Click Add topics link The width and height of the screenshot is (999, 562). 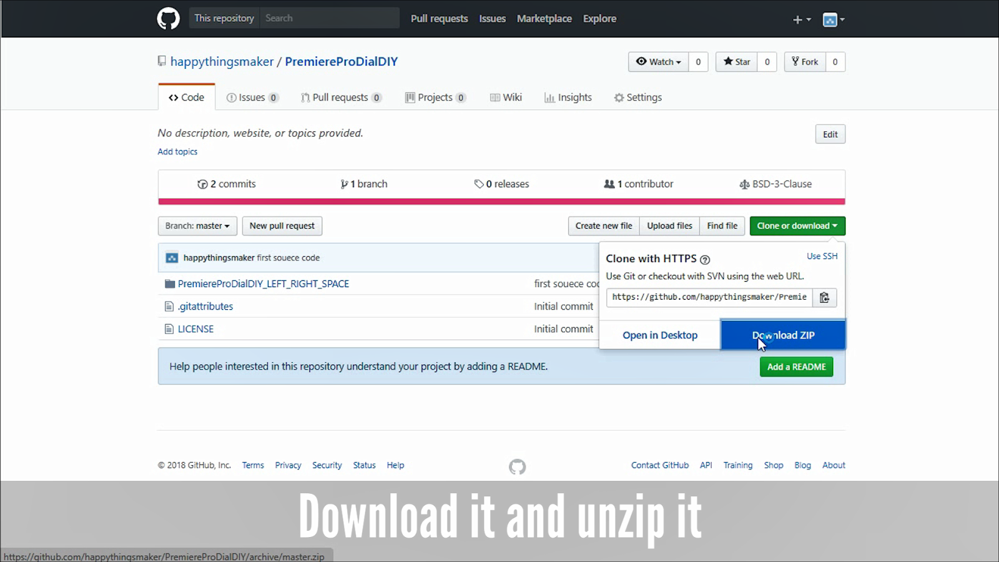click(177, 152)
